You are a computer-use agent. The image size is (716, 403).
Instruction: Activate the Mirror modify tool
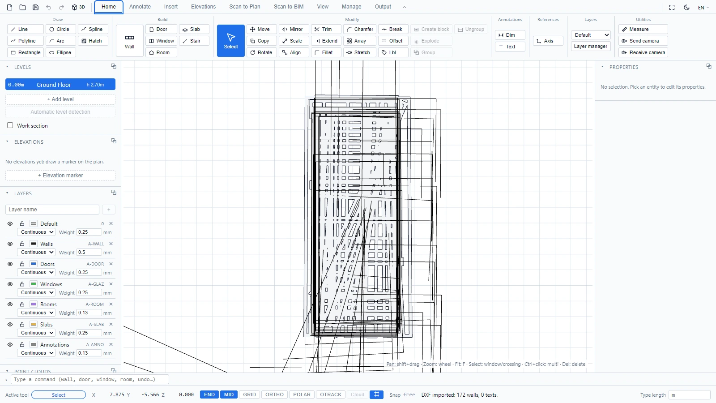tap(294, 29)
